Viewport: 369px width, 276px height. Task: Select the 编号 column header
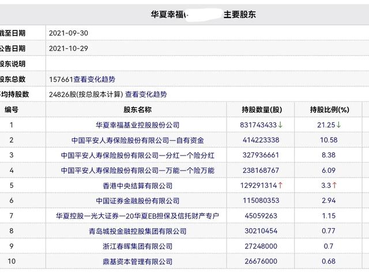click(12, 109)
